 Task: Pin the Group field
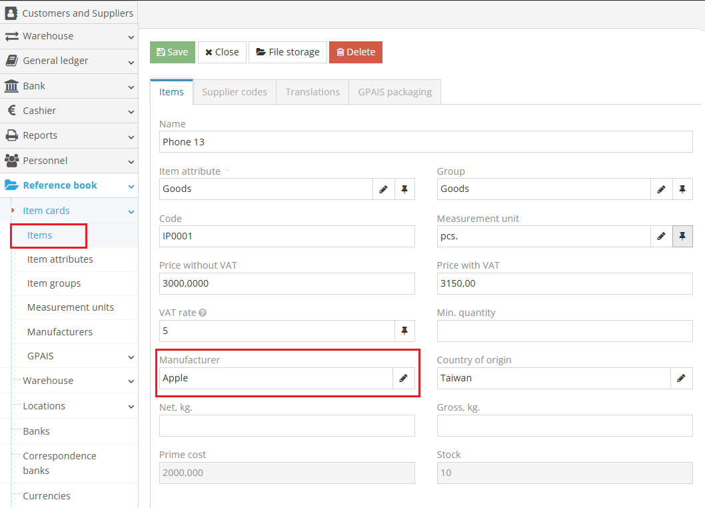click(682, 189)
